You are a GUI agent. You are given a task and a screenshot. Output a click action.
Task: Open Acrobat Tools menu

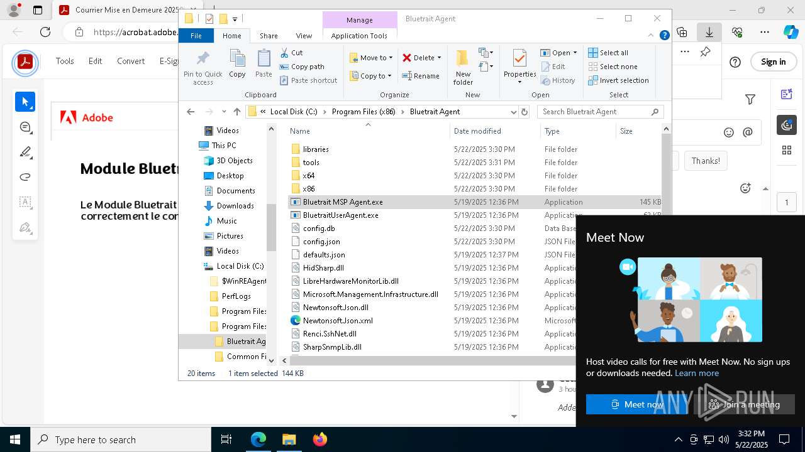65,61
